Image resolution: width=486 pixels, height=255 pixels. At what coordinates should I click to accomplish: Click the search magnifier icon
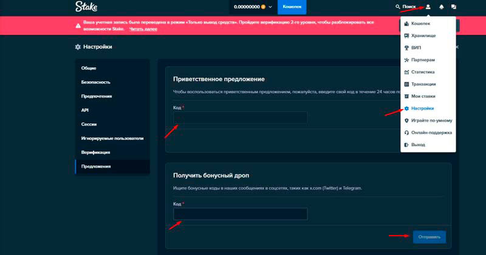tap(398, 7)
